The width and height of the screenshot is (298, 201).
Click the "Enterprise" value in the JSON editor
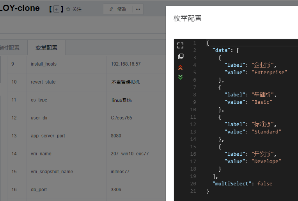tap(269, 72)
